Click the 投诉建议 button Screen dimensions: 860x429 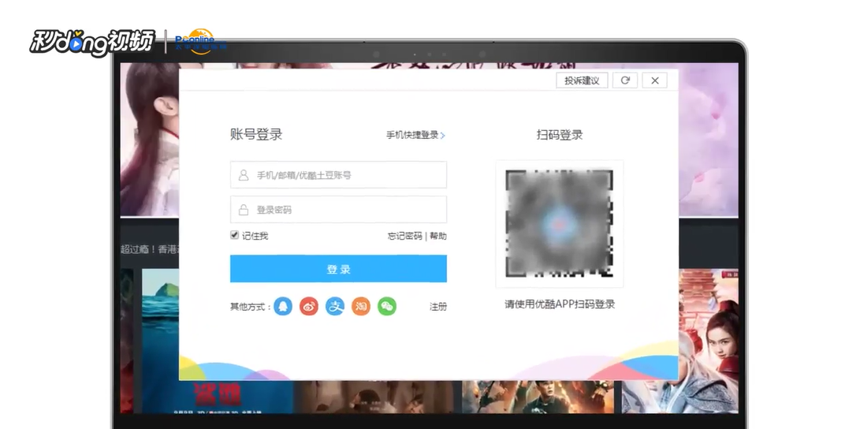pyautogui.click(x=582, y=80)
